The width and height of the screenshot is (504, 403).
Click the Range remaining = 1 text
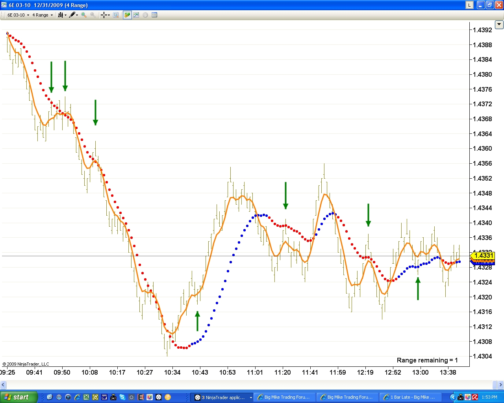[x=427, y=360]
